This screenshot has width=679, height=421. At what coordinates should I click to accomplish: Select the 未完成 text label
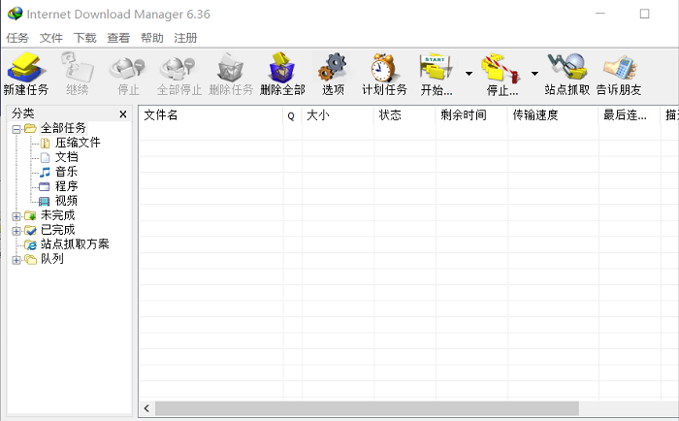pos(58,215)
